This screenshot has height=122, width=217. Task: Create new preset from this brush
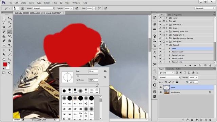(x=105, y=77)
